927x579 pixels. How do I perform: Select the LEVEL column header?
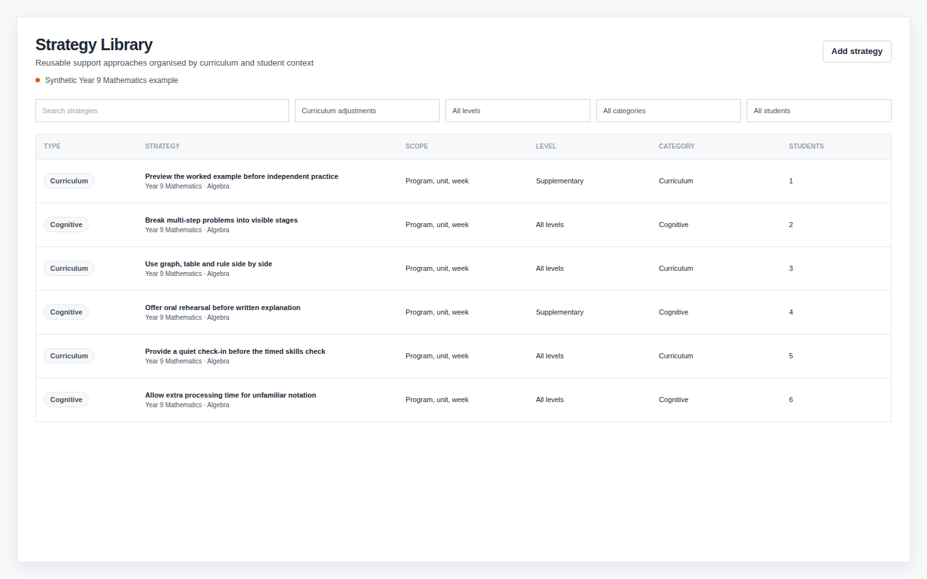(x=546, y=147)
